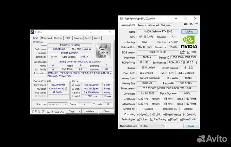The width and height of the screenshot is (231, 147).
Task: Click the Multiplier value x29.0 (8.0 - 43.0)
Action: [x=58, y=89]
